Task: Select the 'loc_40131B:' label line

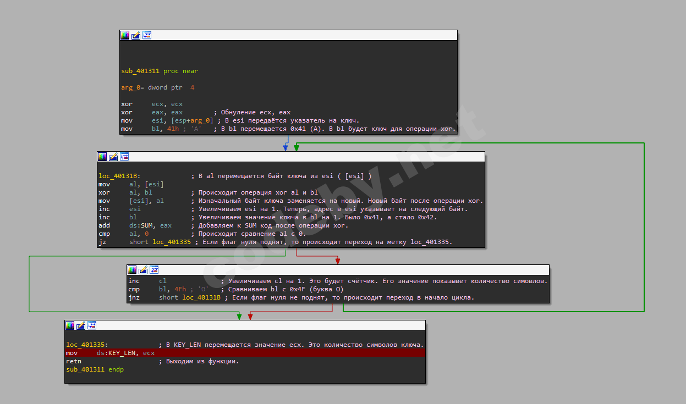Action: 119,176
